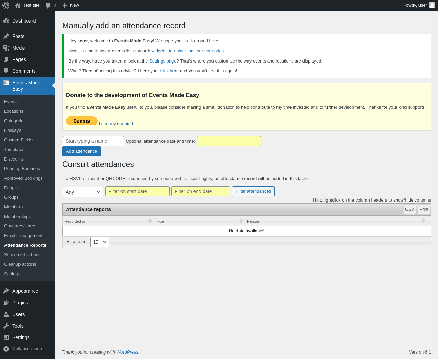438x359 pixels.
Task: Go to Pending Bookings page
Action: coord(22,169)
